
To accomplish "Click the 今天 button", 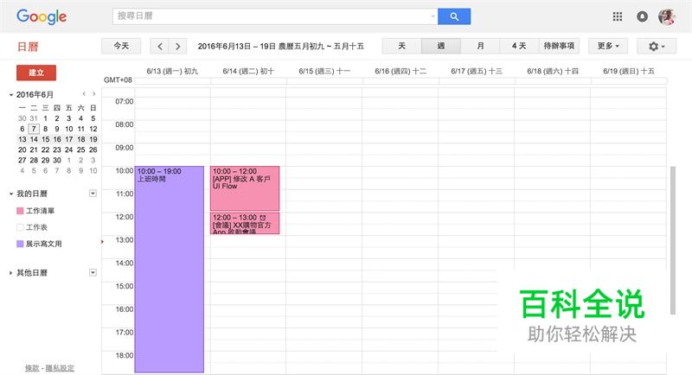I will tap(121, 47).
